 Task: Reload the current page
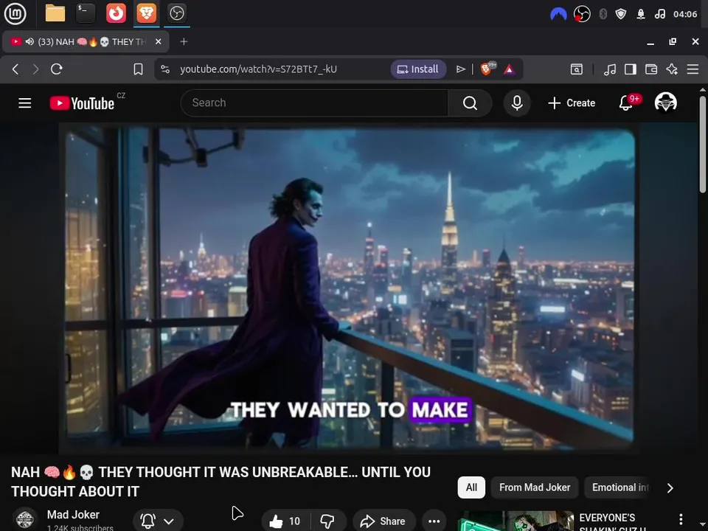(57, 69)
